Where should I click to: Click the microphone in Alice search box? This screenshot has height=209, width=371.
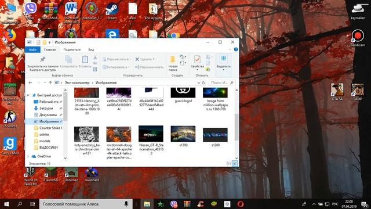click(126, 204)
